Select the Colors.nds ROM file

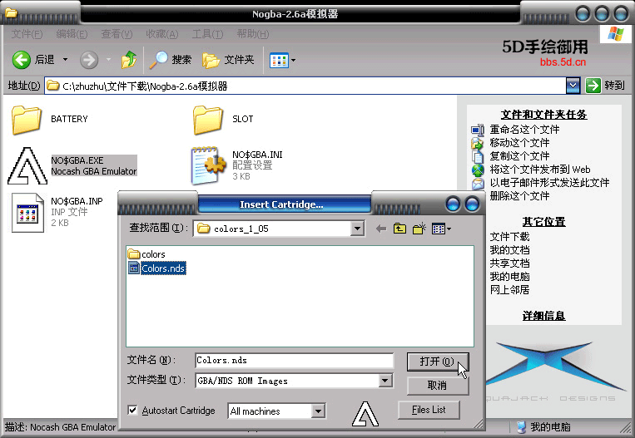(157, 268)
